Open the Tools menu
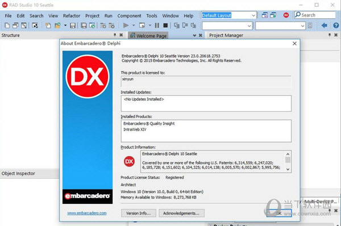 click(152, 16)
